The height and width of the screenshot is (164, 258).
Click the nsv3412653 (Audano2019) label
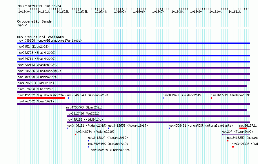click(128, 126)
